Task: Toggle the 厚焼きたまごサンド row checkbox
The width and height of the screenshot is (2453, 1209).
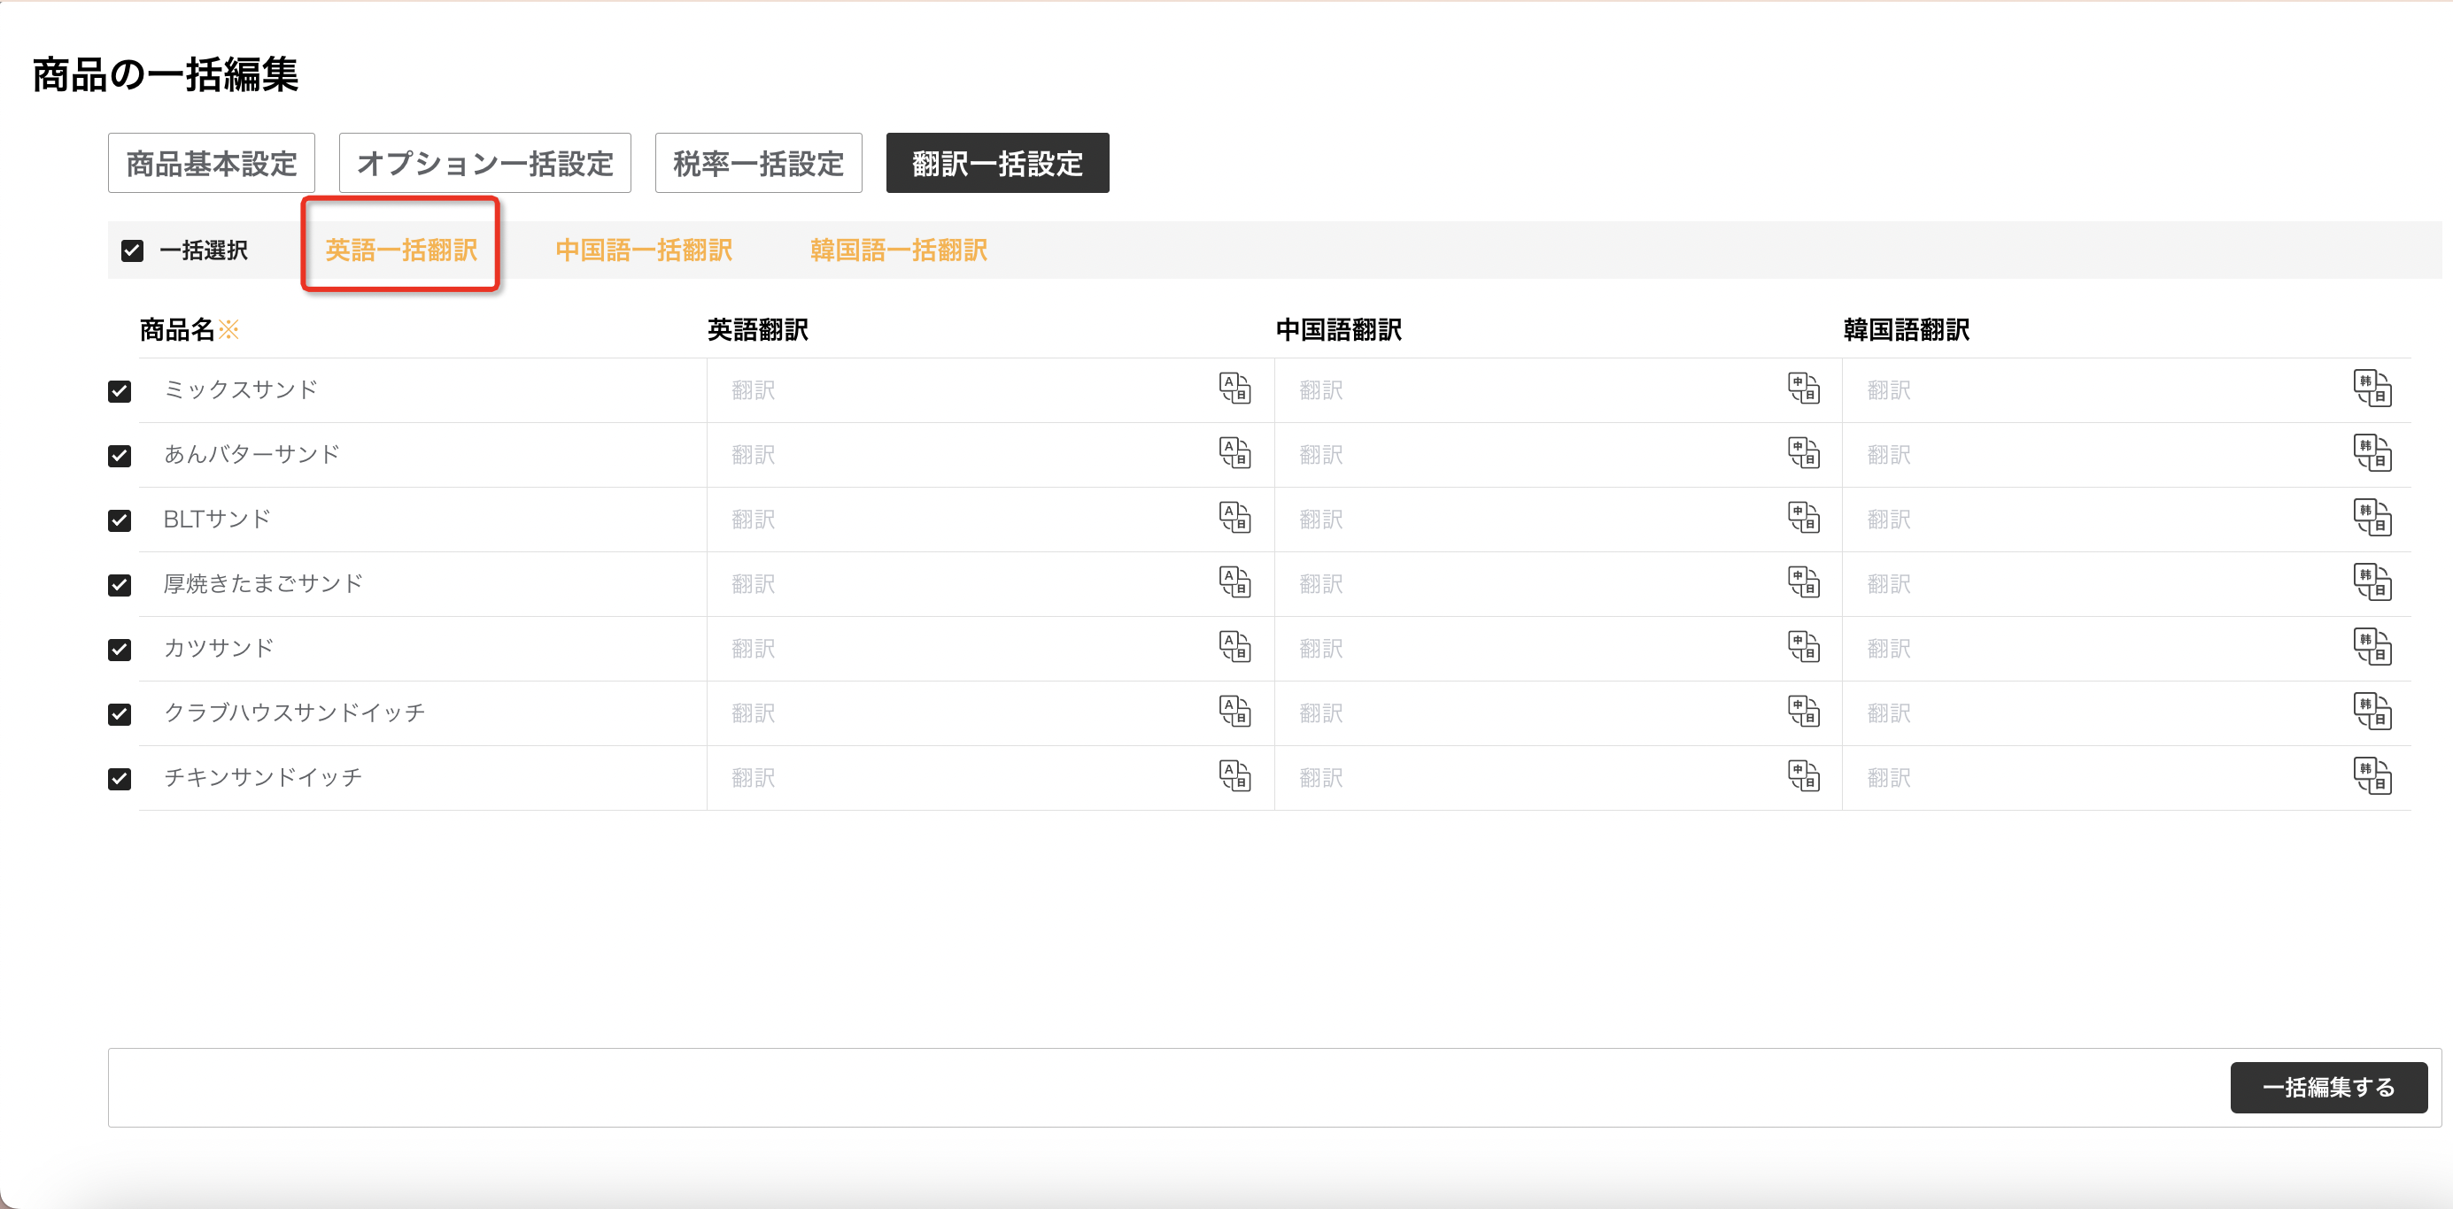Action: point(119,585)
